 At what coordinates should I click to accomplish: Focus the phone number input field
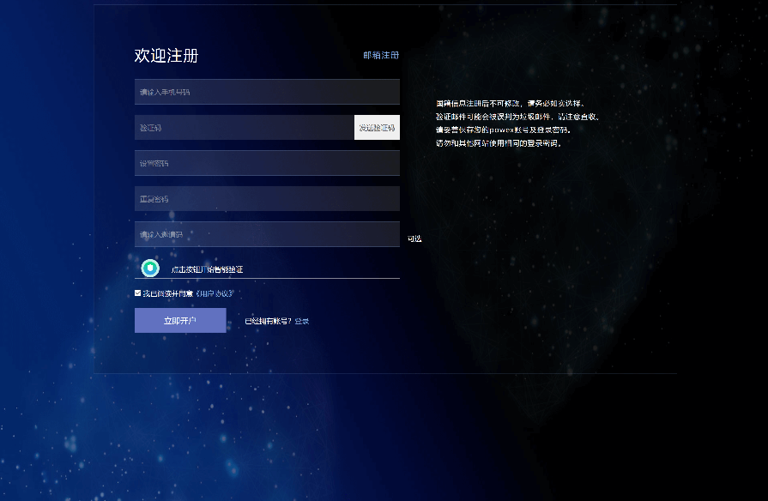click(267, 92)
